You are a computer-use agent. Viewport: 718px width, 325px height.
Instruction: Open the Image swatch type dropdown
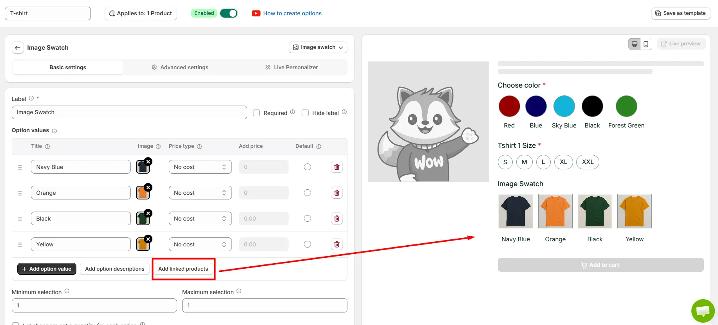coord(318,47)
